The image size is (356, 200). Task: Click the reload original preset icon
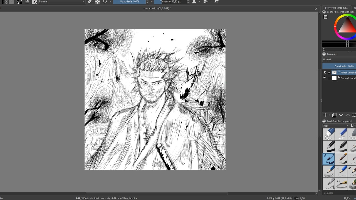(x=105, y=2)
